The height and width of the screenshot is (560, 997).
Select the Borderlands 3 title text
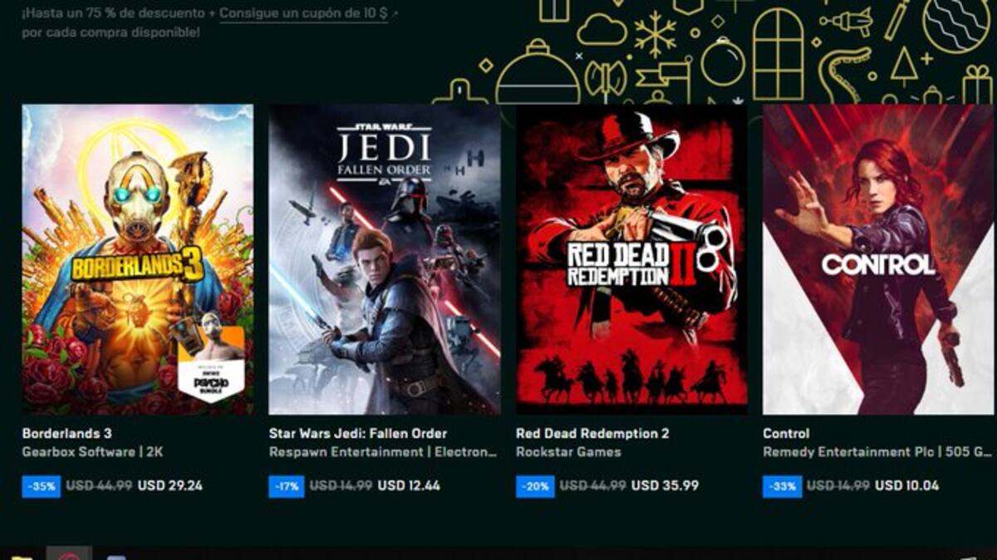tap(66, 434)
